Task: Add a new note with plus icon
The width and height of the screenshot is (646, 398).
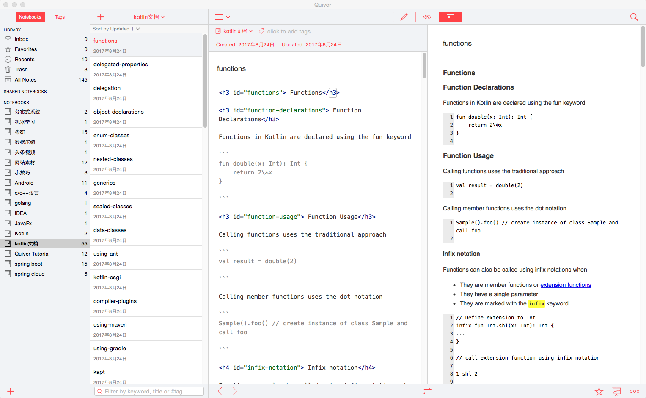Action: (x=101, y=17)
